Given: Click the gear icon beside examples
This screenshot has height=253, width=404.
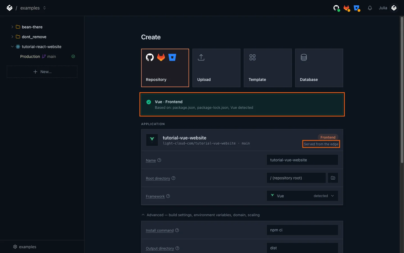Looking at the screenshot, I should (15, 247).
